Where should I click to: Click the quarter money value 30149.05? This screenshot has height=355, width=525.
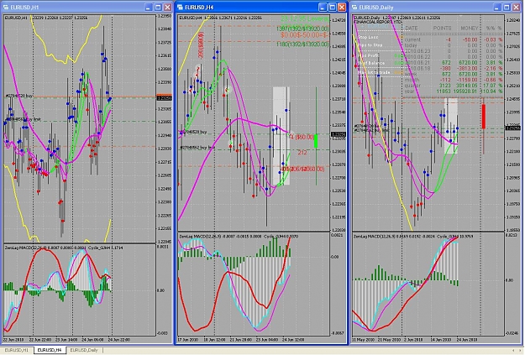[x=469, y=86]
